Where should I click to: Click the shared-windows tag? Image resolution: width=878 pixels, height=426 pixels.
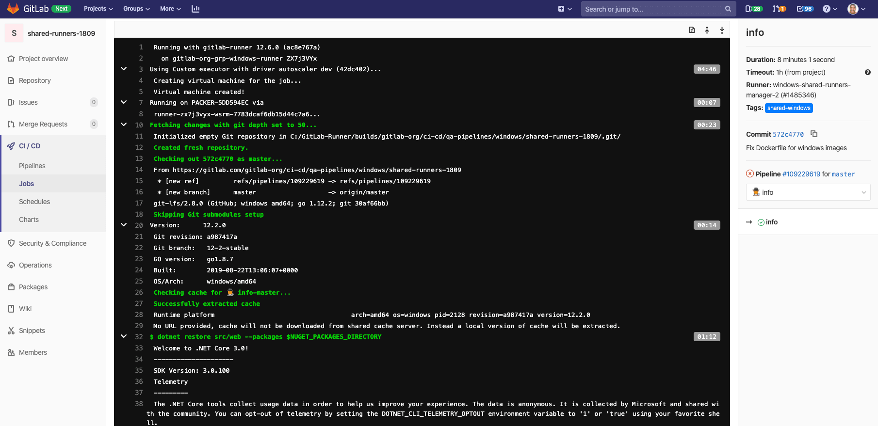[x=789, y=108]
